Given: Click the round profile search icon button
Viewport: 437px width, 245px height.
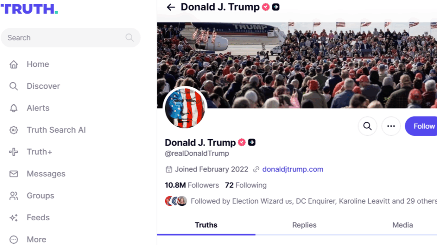Looking at the screenshot, I should tap(367, 126).
